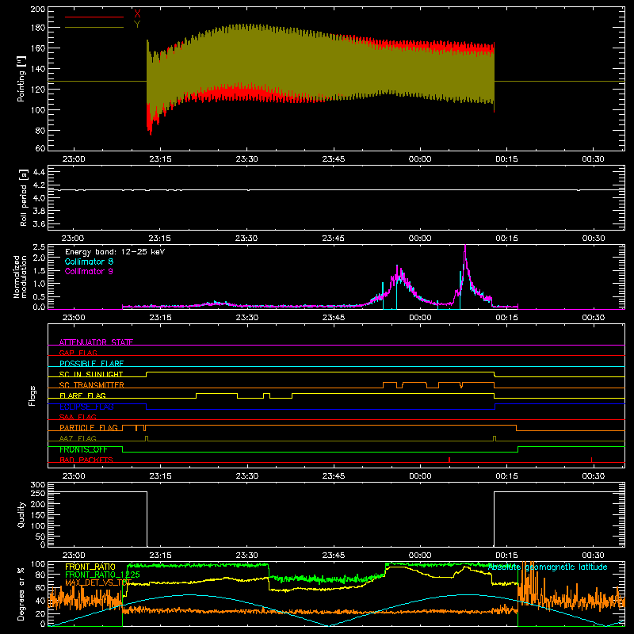Click the BAD_PACKETS flag label
The image size is (634, 634).
tap(86, 460)
